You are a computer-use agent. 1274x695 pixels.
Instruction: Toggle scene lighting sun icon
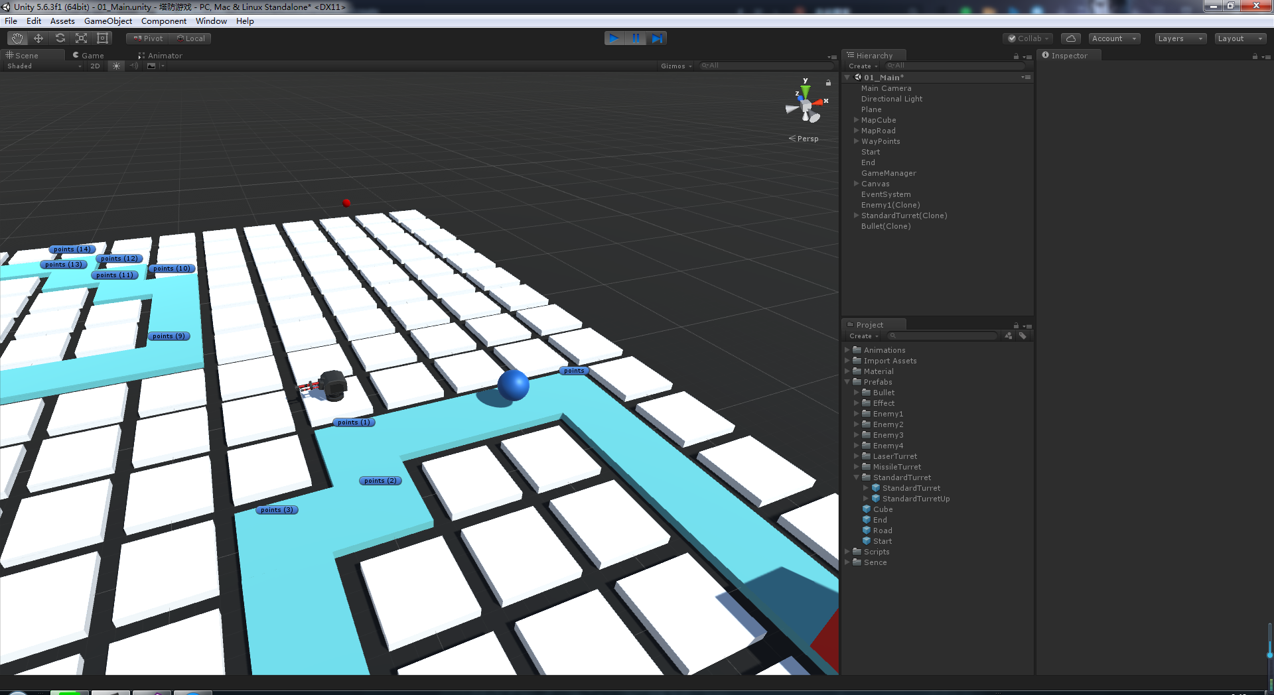coord(116,66)
